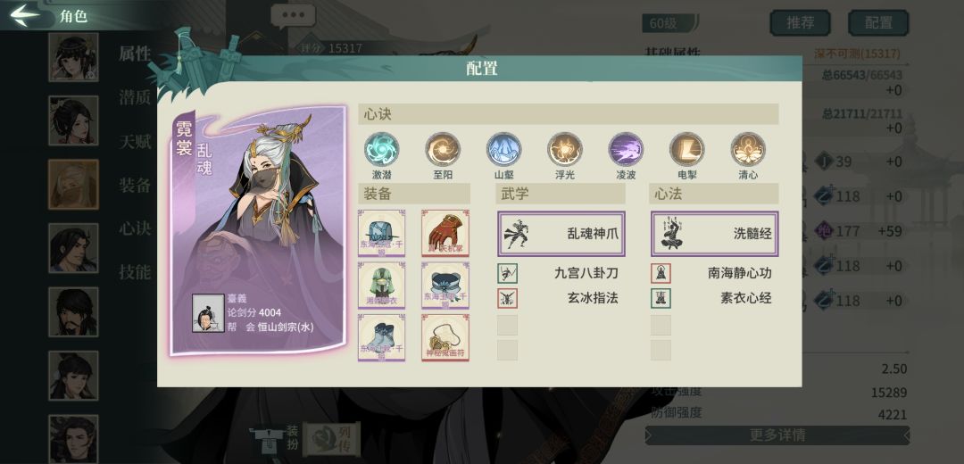Choose the 浮光 heart-skill icon
This screenshot has height=464, width=964.
(565, 149)
